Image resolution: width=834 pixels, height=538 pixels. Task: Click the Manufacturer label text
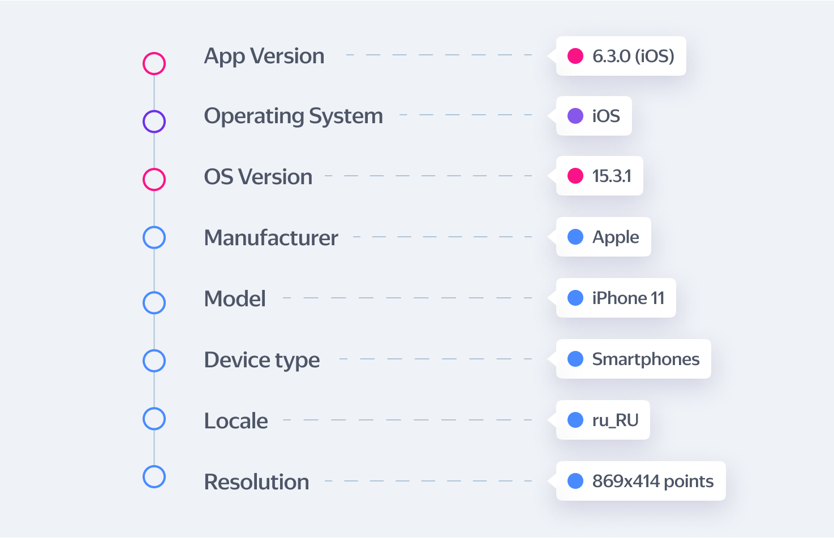pyautogui.click(x=270, y=237)
